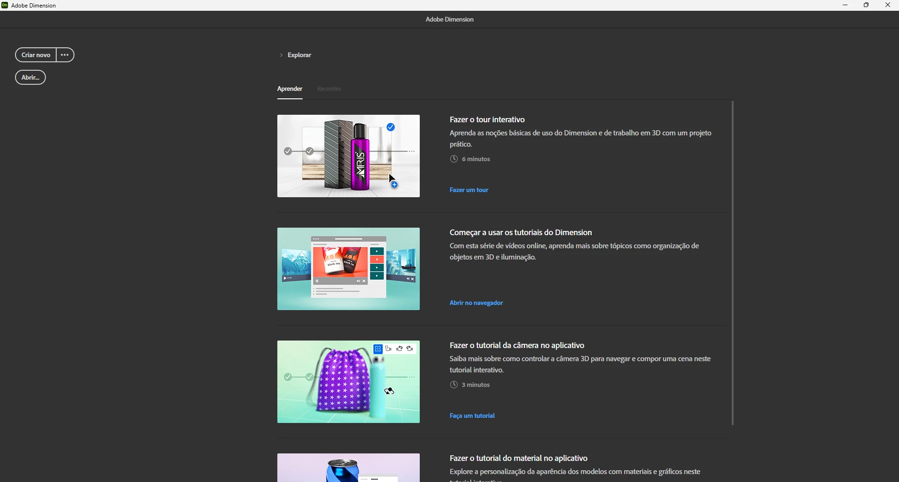Click the Adobe Dimension app icon in title bar

pyautogui.click(x=5, y=5)
